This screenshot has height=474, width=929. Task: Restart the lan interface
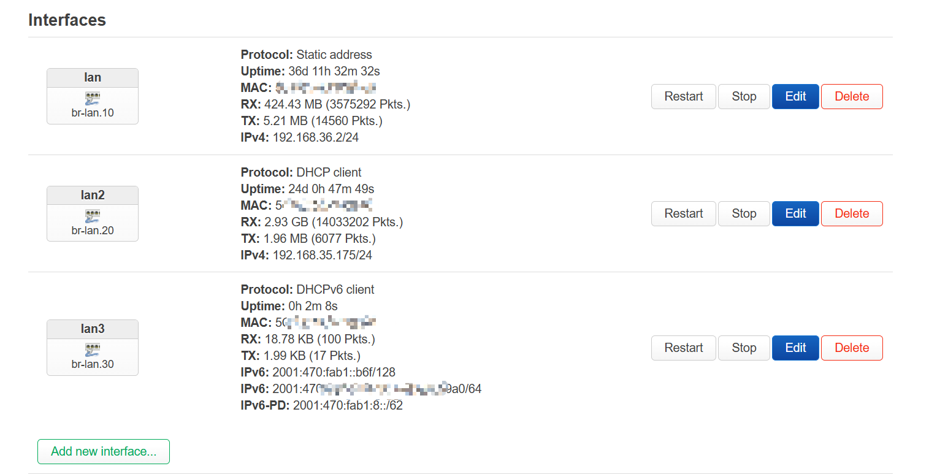pos(683,96)
